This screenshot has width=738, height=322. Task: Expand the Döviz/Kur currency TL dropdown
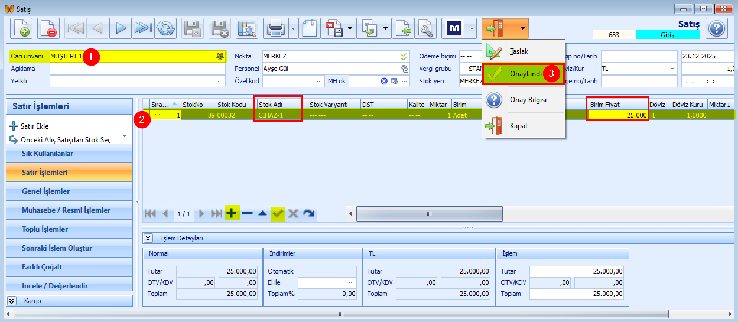(672, 69)
